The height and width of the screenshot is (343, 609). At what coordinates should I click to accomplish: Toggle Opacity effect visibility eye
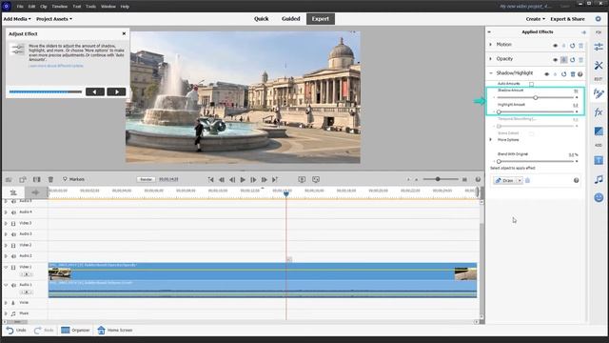click(555, 60)
